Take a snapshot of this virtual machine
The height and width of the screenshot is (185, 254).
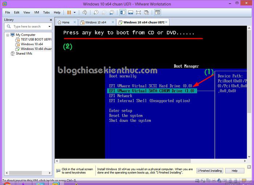(x=96, y=12)
